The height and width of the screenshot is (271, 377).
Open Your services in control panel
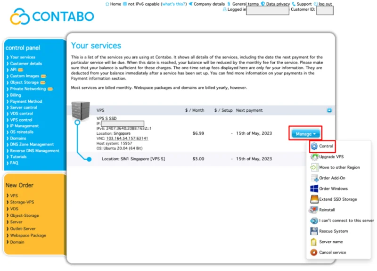23,57
